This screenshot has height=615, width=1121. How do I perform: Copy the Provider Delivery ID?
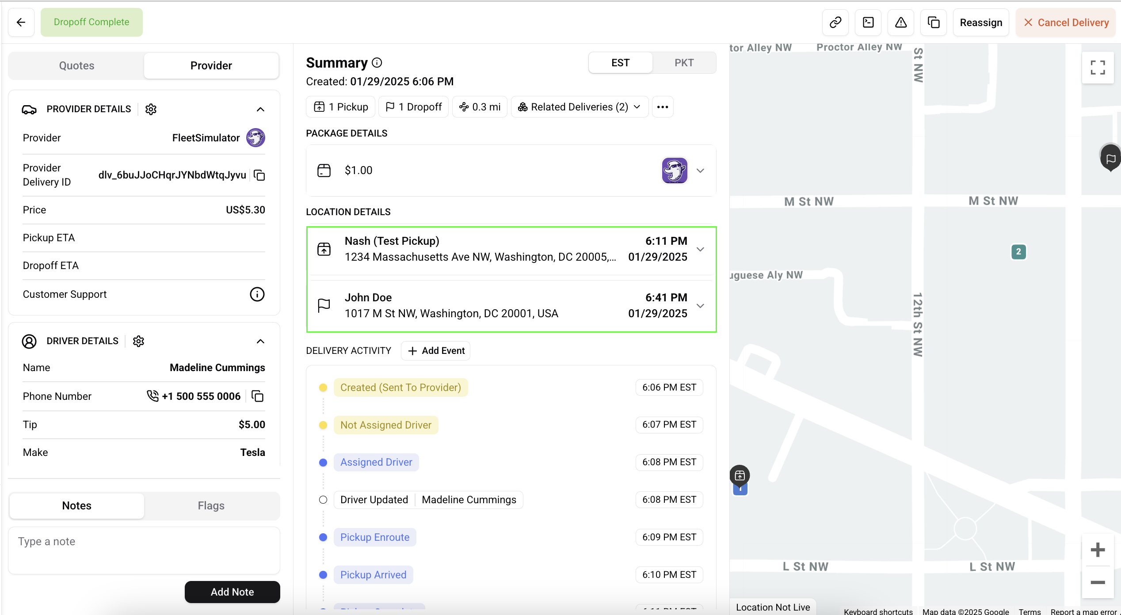point(259,175)
